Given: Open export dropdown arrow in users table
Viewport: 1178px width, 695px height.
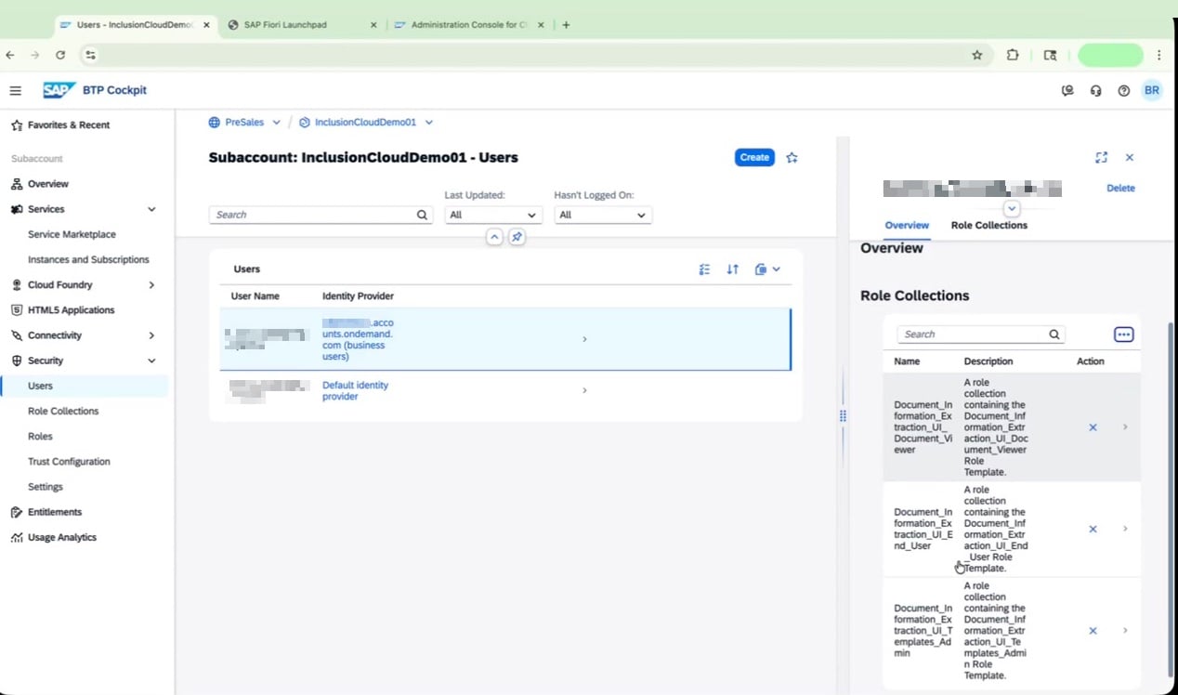Looking at the screenshot, I should tap(777, 269).
